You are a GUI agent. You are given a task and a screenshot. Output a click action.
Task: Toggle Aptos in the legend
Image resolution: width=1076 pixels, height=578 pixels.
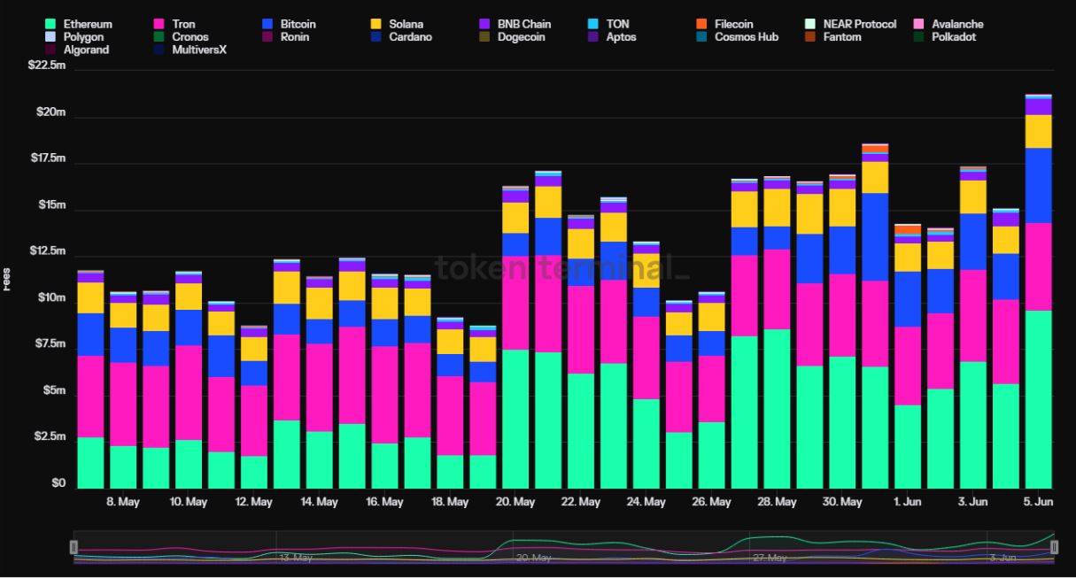(611, 37)
